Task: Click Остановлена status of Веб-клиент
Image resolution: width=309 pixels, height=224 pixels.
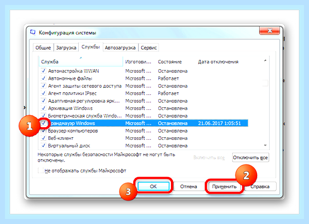Action: 172,138
